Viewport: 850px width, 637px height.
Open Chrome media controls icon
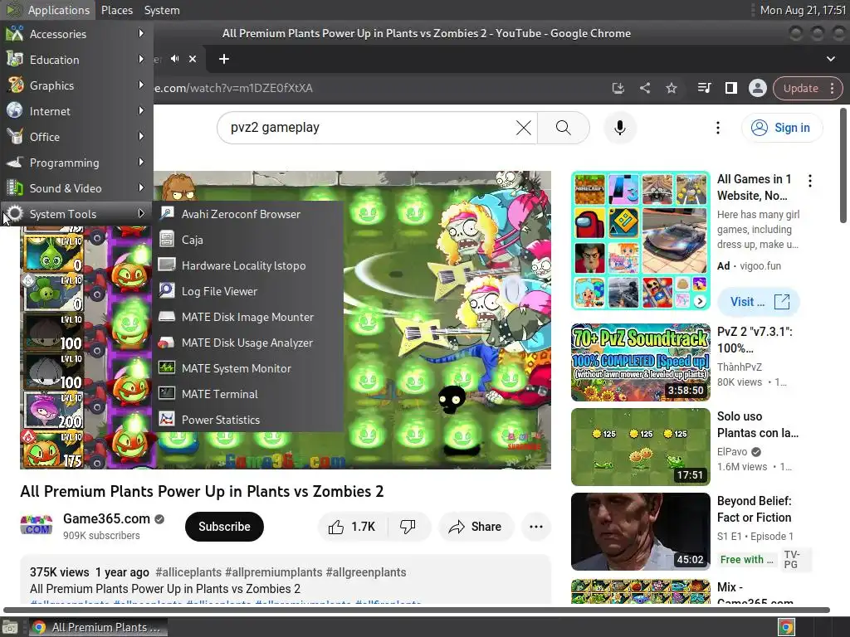pyautogui.click(x=704, y=88)
